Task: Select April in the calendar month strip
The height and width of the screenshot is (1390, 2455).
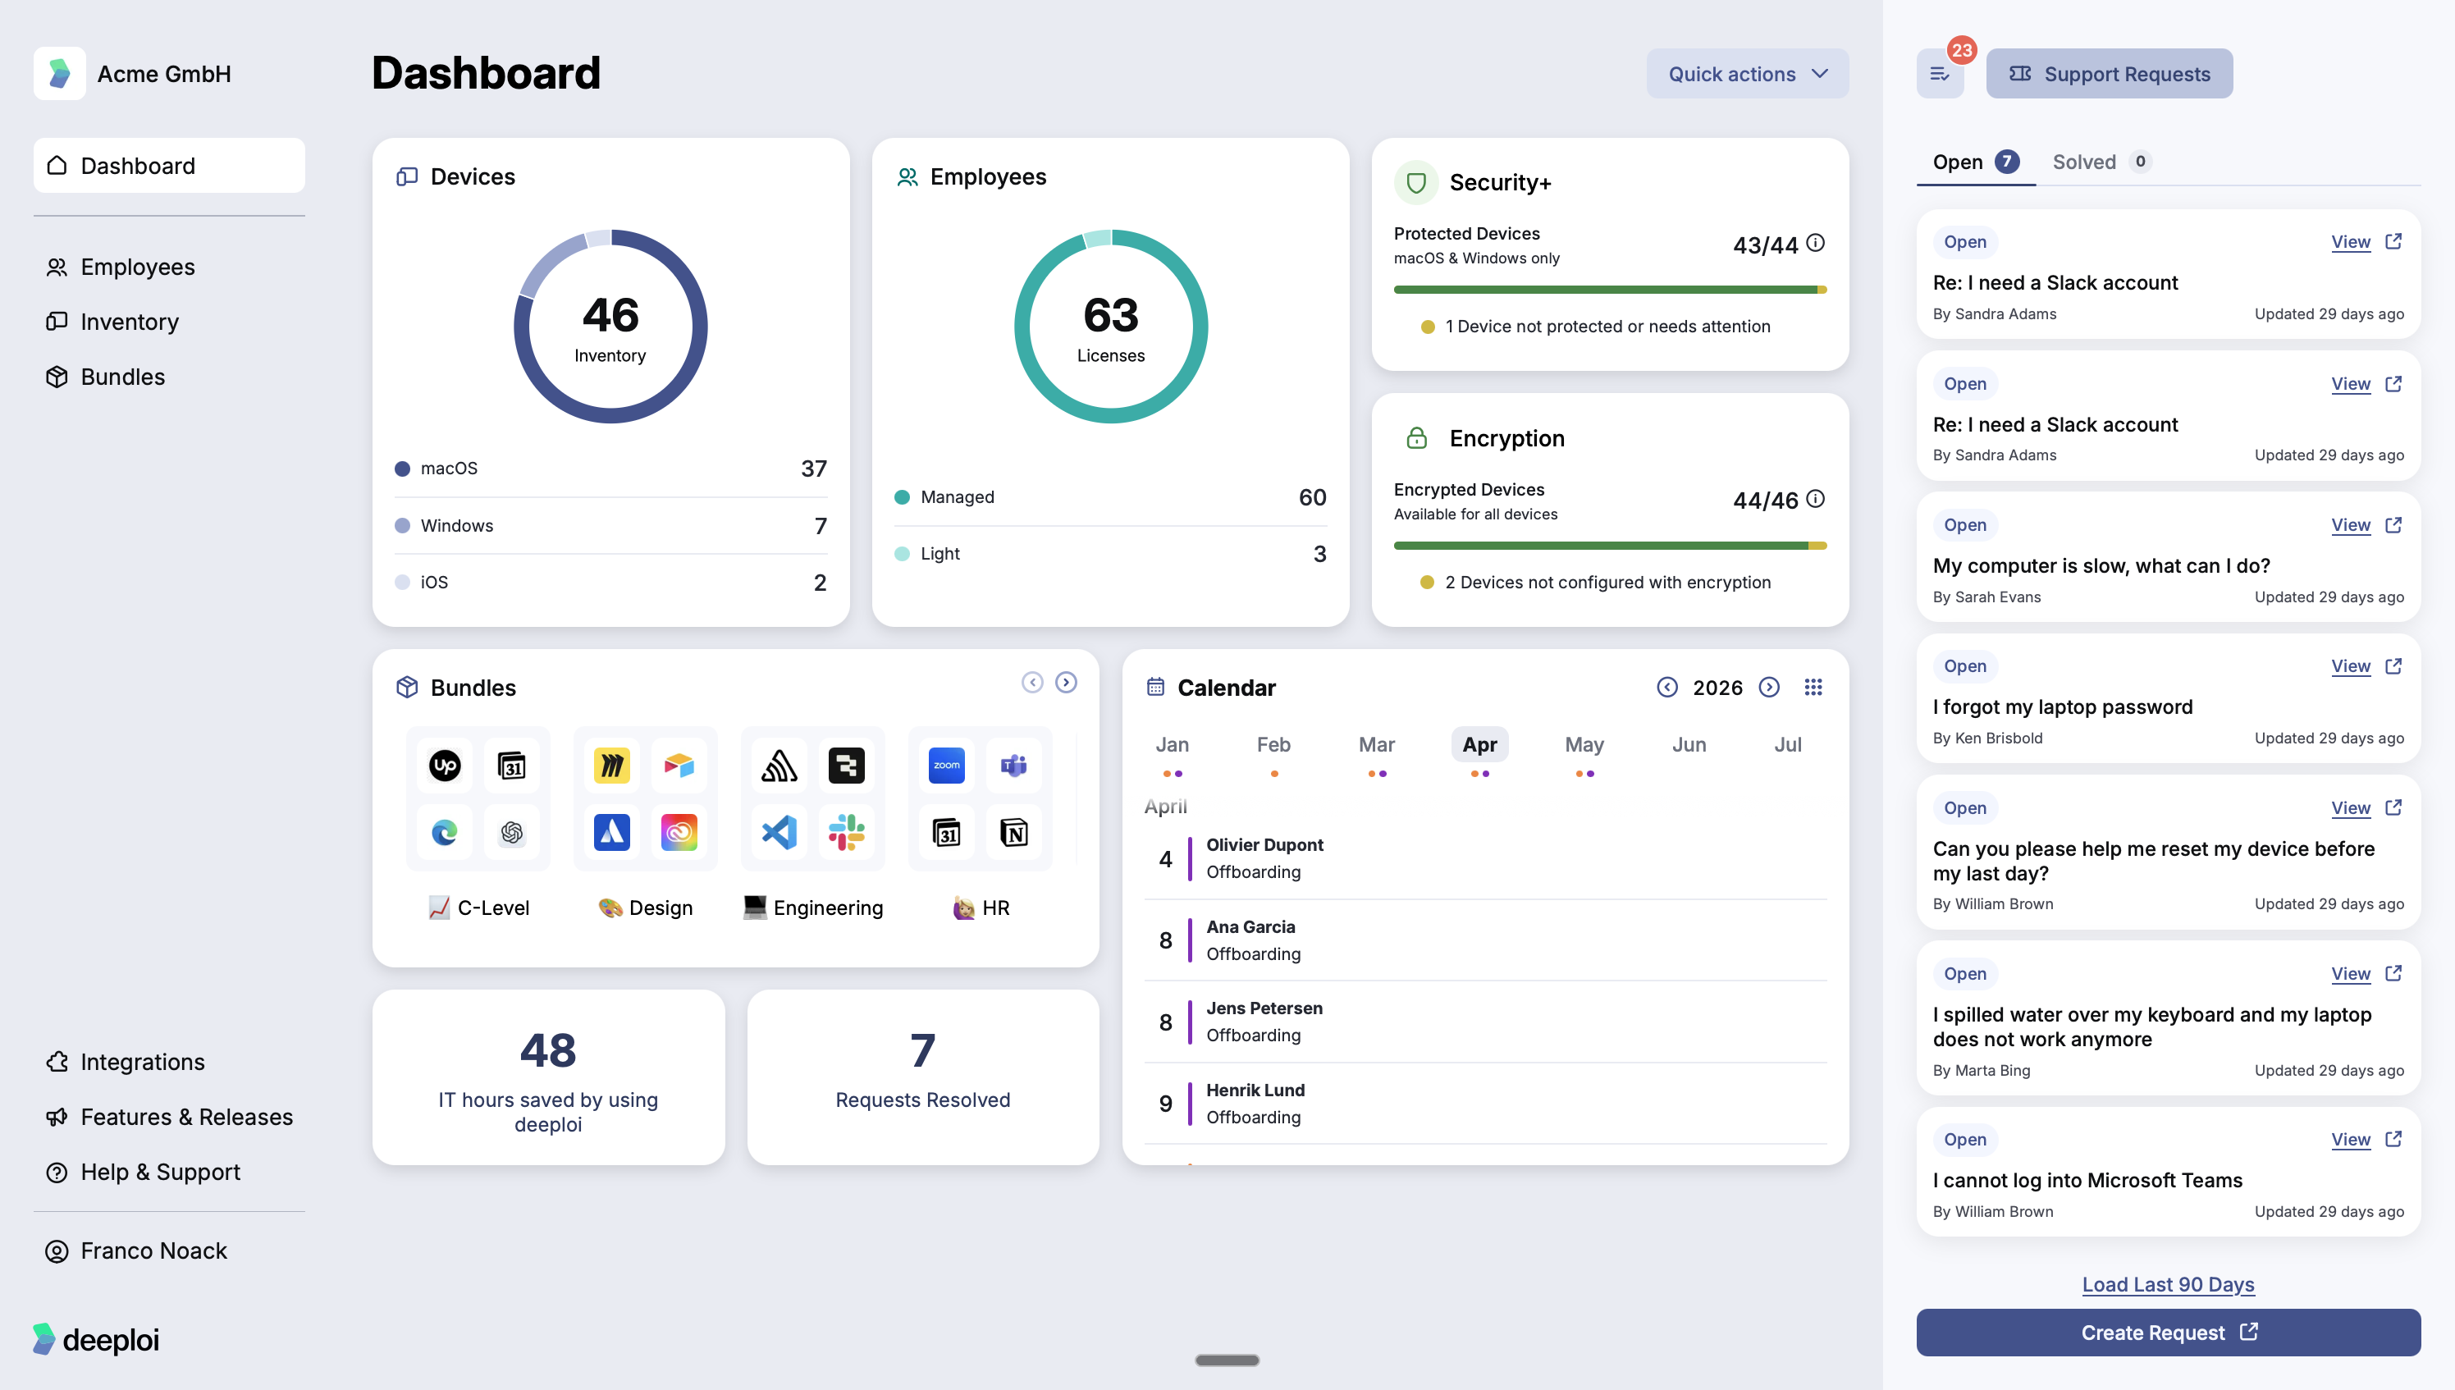Action: click(1479, 745)
